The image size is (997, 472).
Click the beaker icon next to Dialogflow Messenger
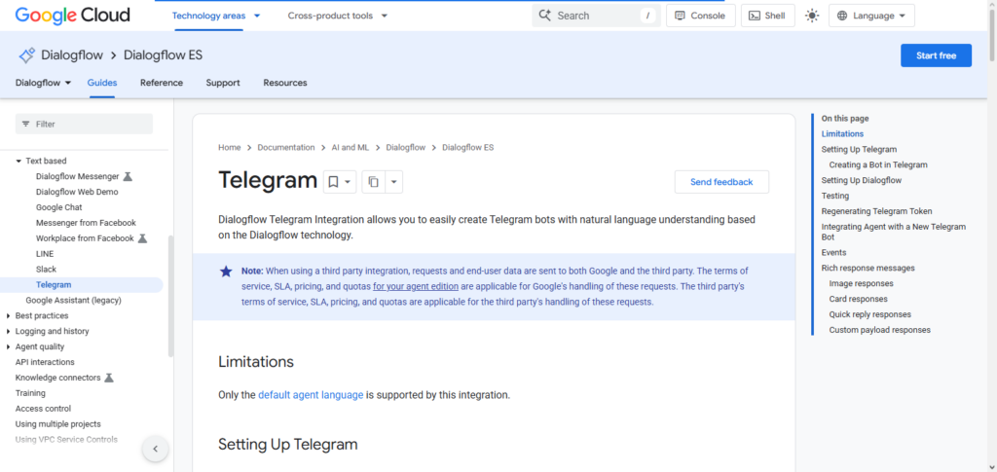[128, 176]
